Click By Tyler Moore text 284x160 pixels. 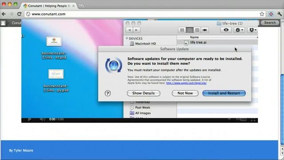[x=21, y=150]
